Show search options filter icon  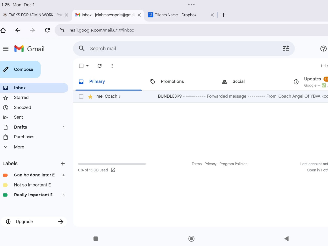286,49
